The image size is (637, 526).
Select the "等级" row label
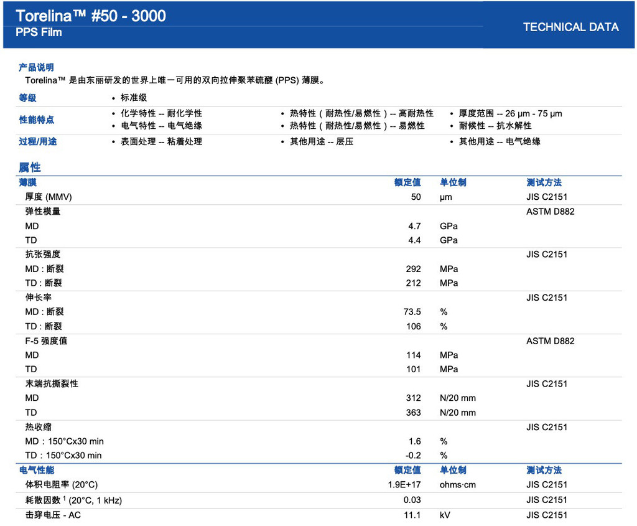[27, 98]
